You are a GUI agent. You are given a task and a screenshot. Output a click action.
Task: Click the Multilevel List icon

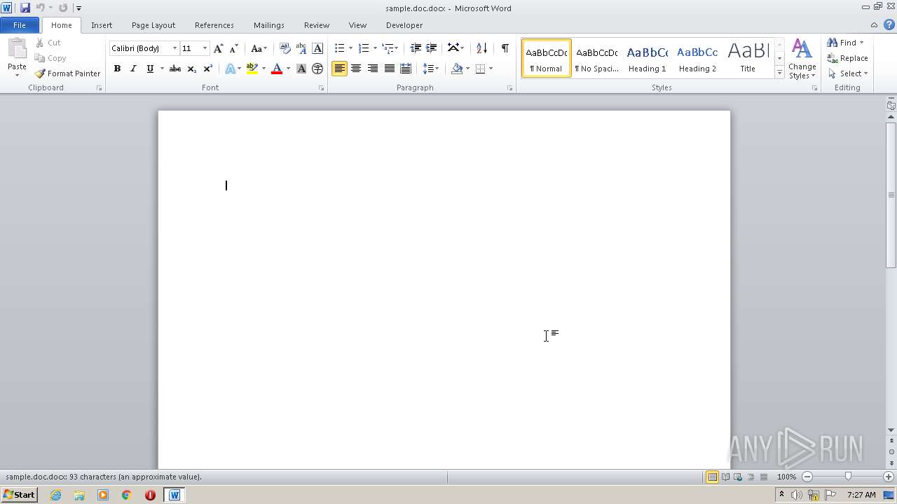coord(388,48)
